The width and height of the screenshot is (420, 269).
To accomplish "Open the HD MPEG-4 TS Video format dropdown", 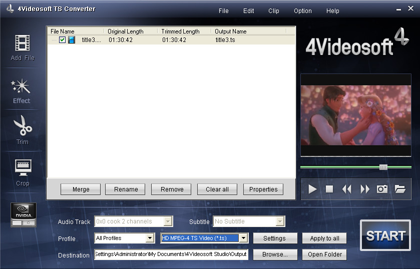I will coord(243,238).
